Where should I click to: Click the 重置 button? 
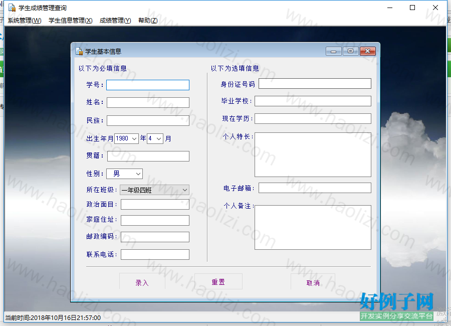click(218, 282)
